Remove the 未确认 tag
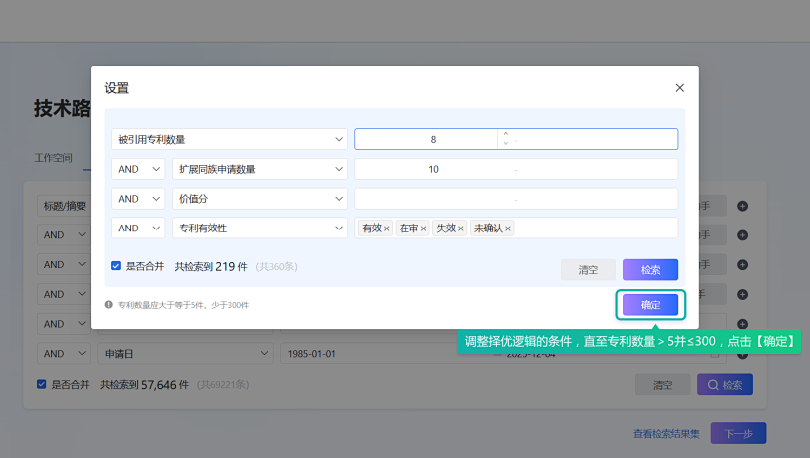The height and width of the screenshot is (458, 810). click(508, 229)
